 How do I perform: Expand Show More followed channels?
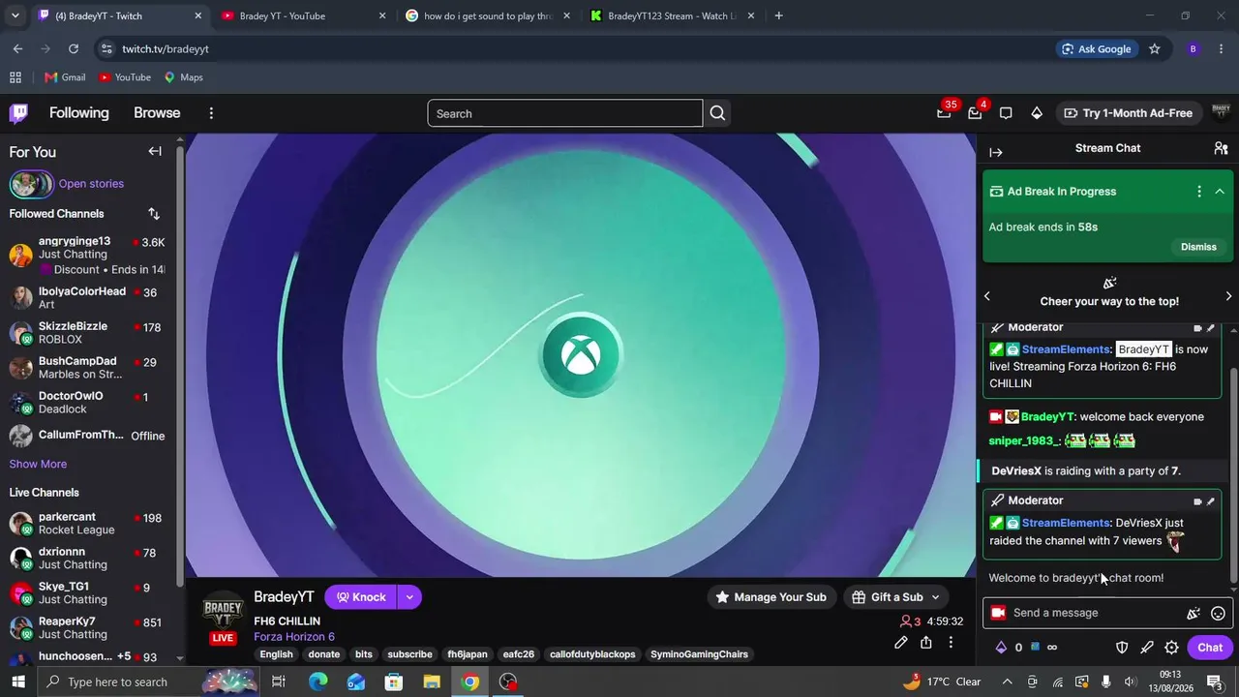(38, 464)
